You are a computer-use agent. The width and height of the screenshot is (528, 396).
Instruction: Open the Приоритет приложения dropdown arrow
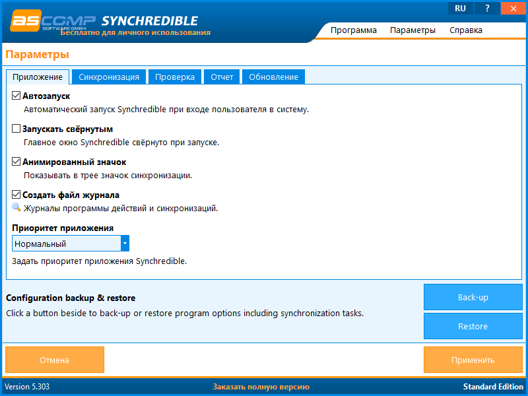tap(125, 244)
